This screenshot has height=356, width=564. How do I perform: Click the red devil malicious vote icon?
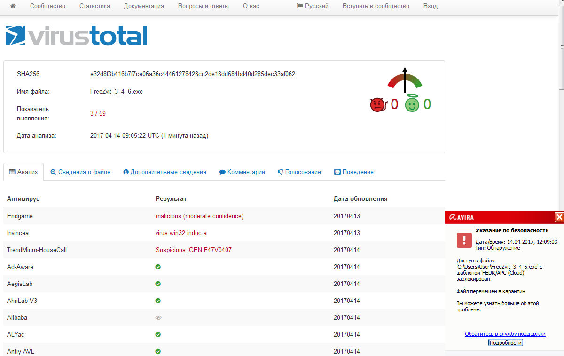pyautogui.click(x=377, y=104)
